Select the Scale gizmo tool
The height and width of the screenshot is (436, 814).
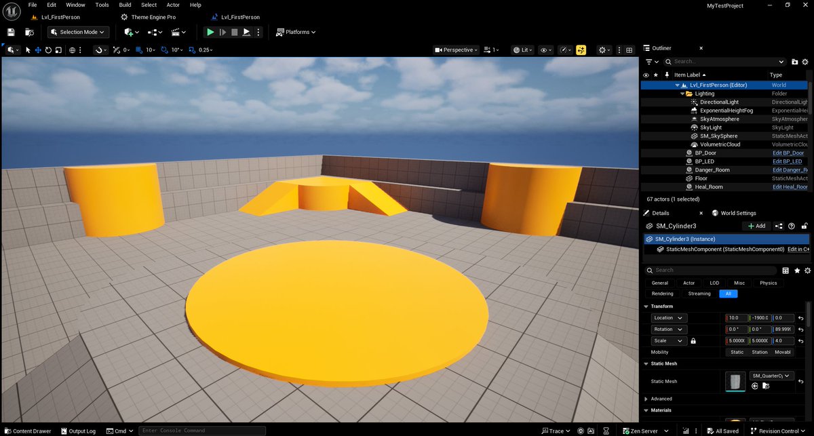click(x=58, y=49)
